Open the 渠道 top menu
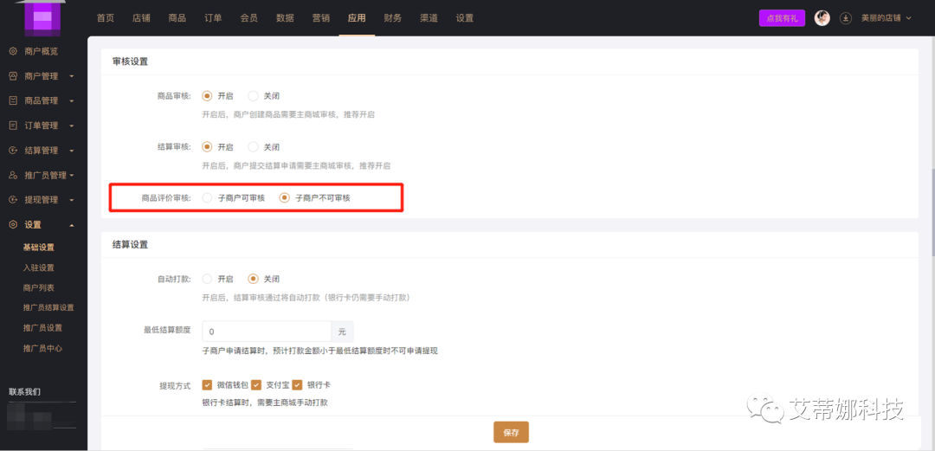Screen dimensions: 935x451 (429, 18)
